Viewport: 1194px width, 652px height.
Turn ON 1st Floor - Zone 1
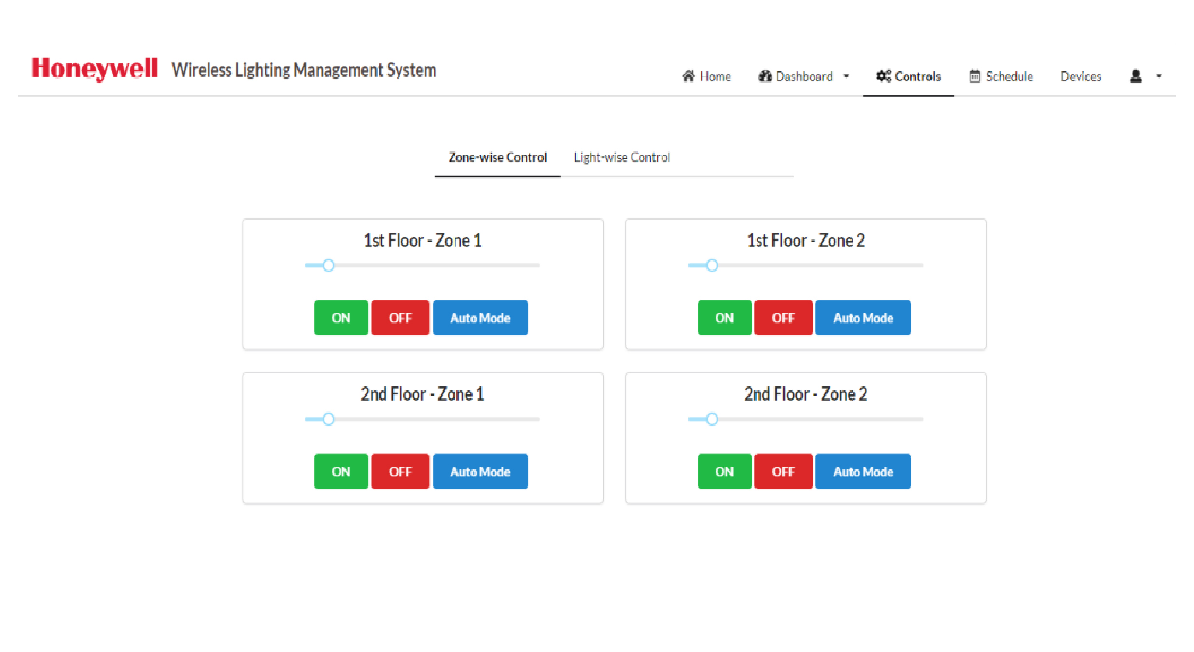341,318
